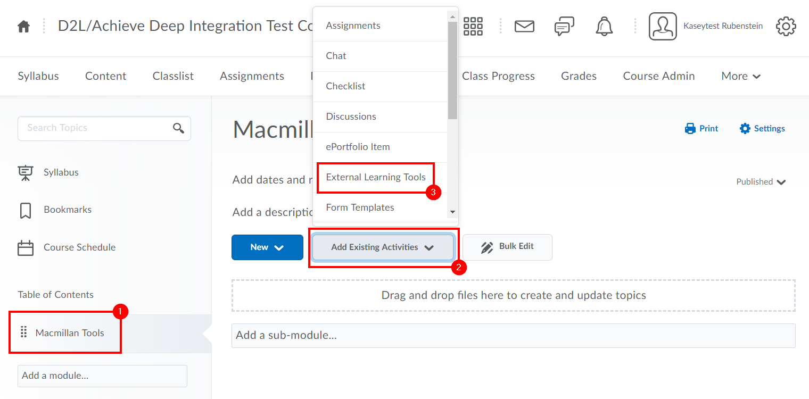809x399 pixels.
Task: Select External Learning Tools from the menu
Action: (375, 177)
